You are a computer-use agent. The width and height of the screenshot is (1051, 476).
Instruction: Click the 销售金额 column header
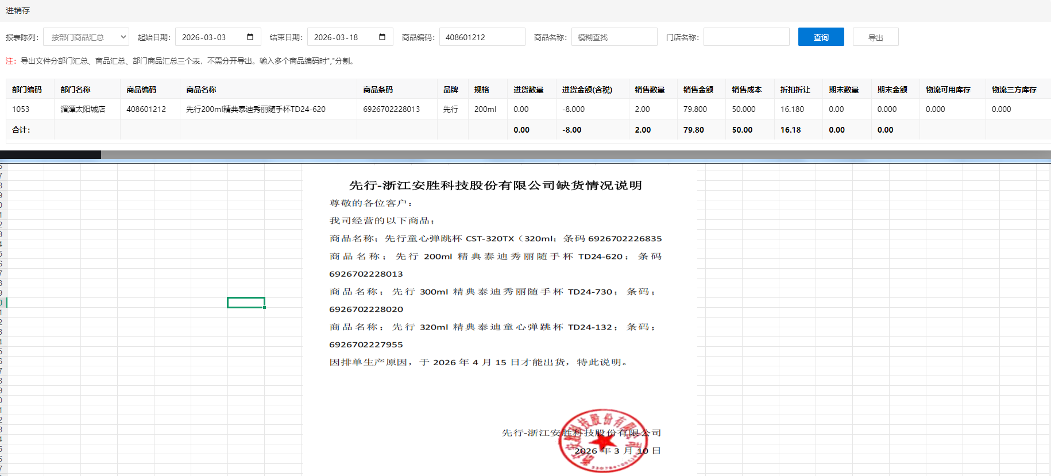coord(698,90)
